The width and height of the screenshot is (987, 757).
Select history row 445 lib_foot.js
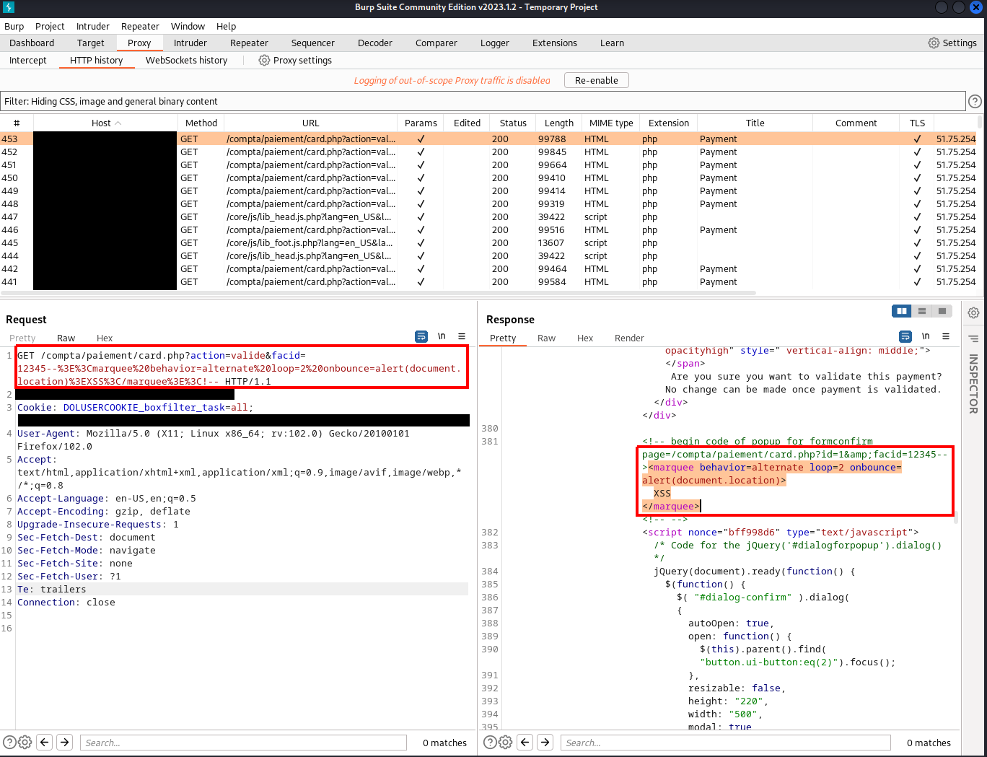(488, 242)
